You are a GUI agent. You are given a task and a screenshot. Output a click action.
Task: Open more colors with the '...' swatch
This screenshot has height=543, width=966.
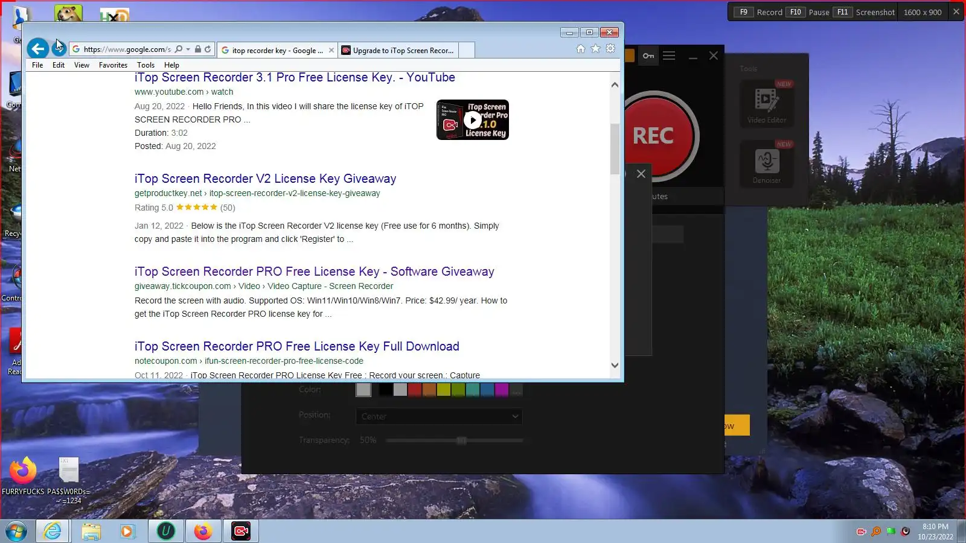(x=516, y=390)
